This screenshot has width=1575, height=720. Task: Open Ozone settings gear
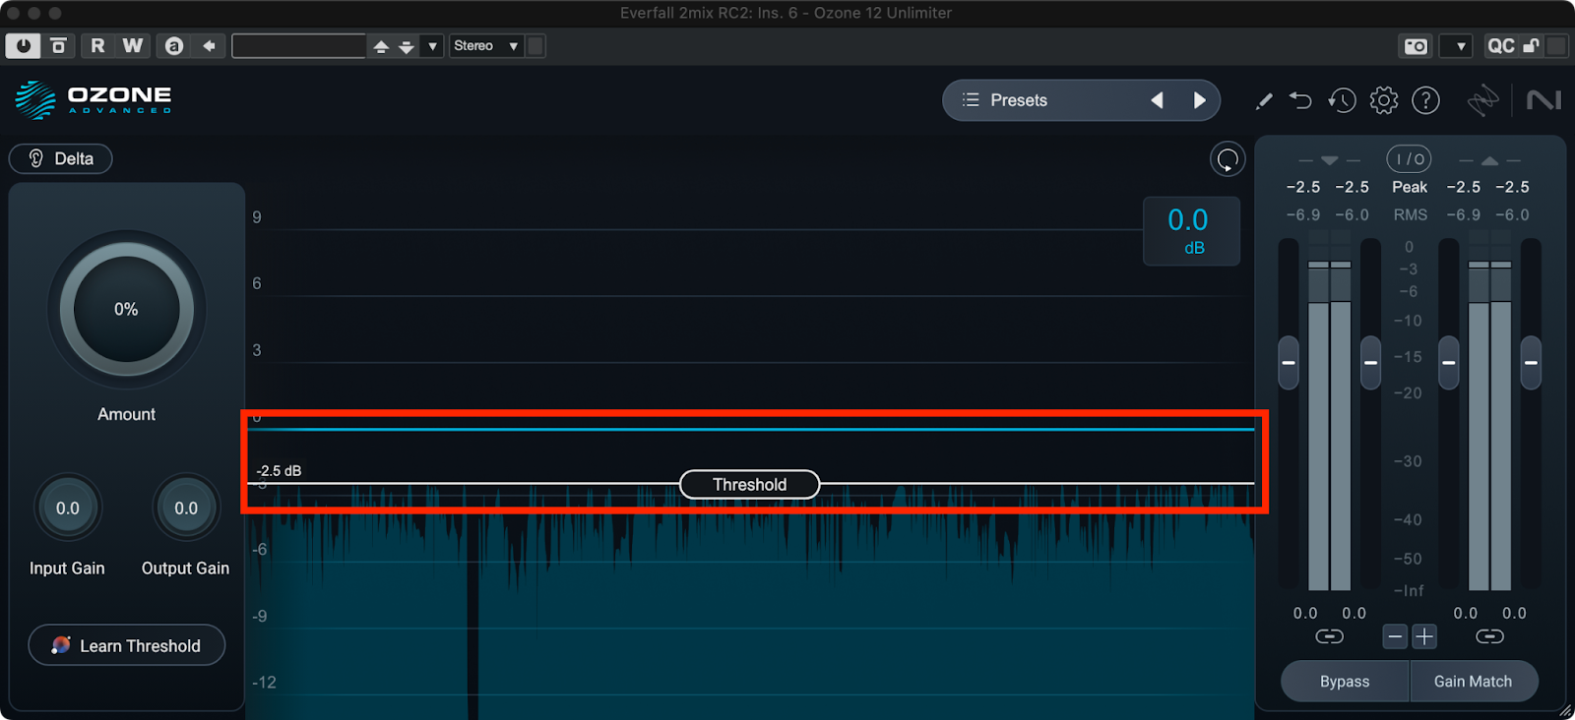coord(1384,100)
